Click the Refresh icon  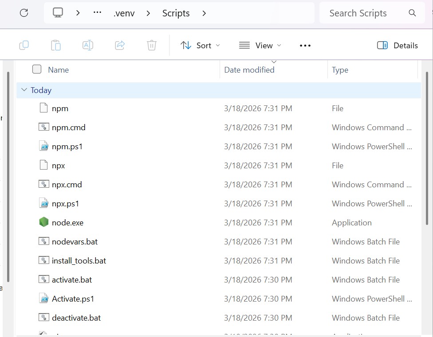(x=24, y=13)
